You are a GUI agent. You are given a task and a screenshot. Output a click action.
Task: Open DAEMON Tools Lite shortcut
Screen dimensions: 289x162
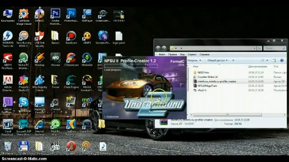[x=8, y=39]
